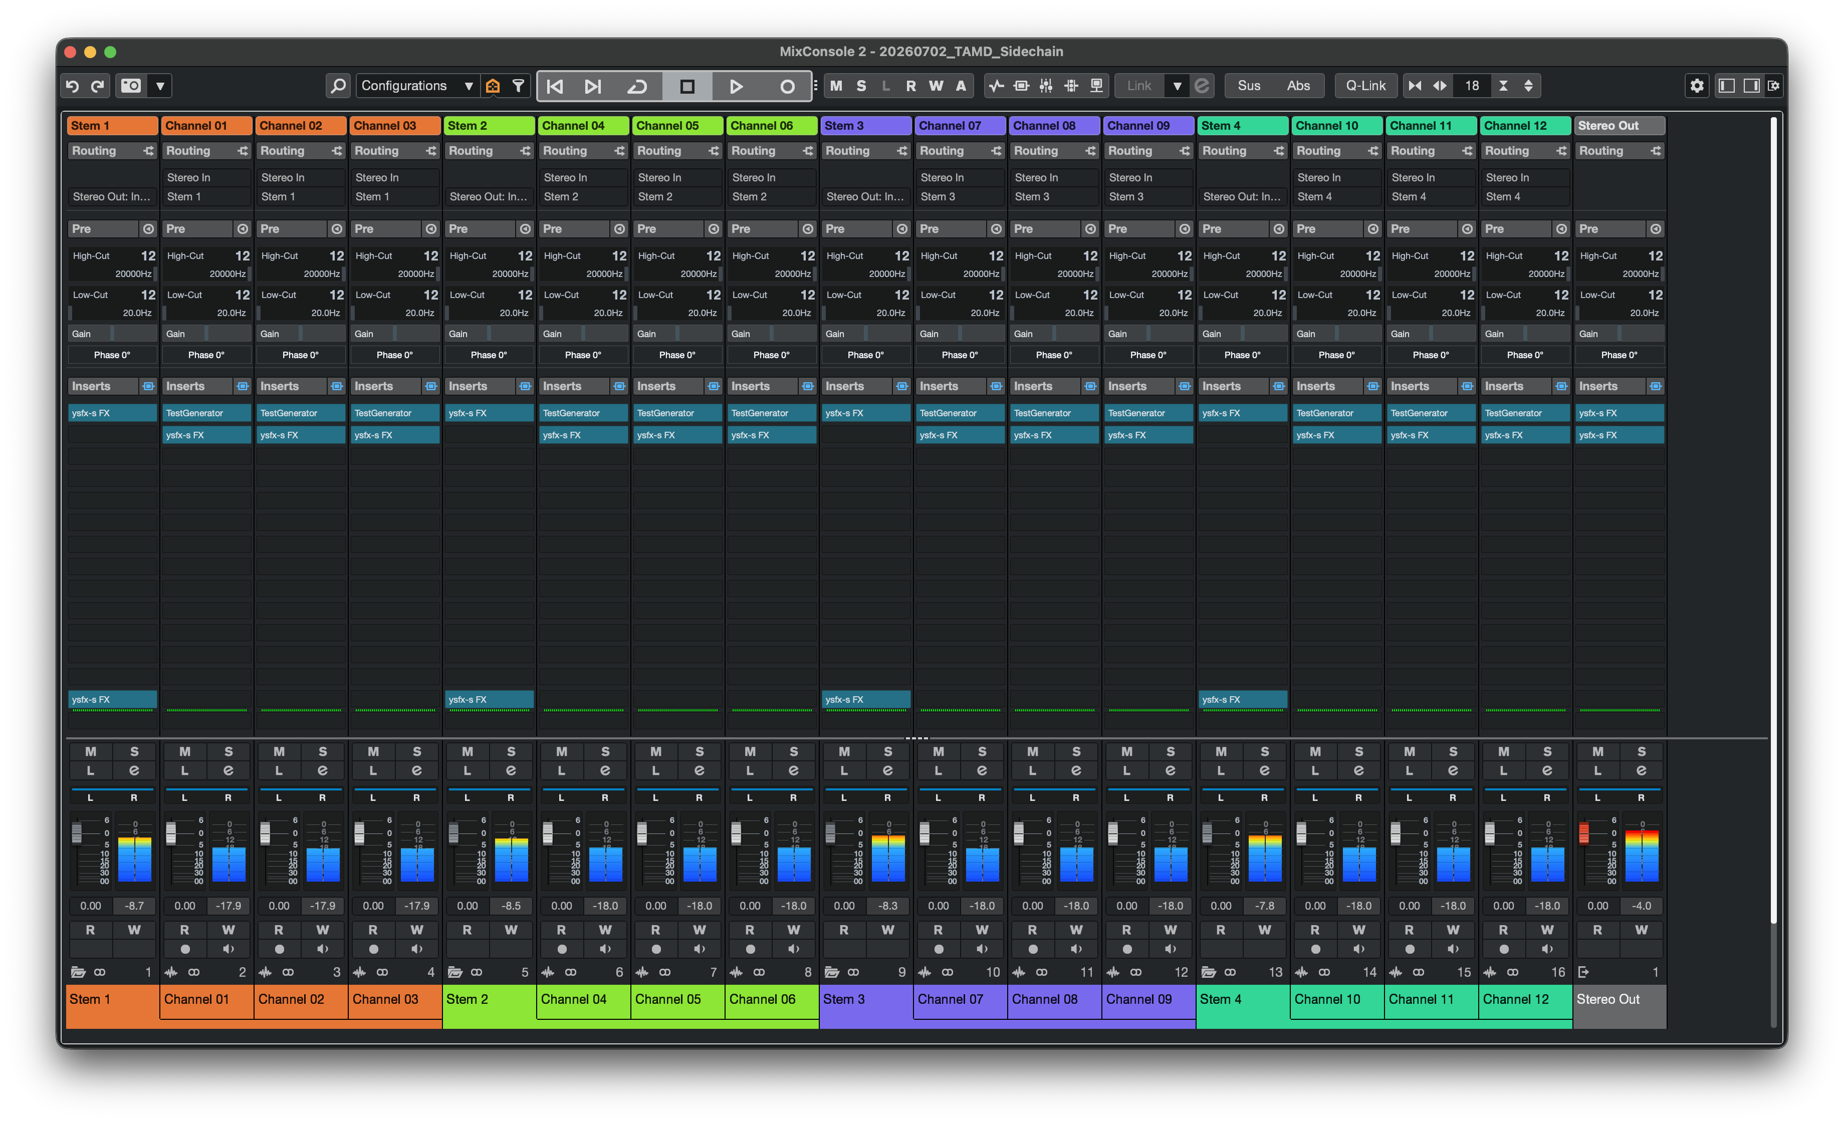The width and height of the screenshot is (1844, 1123).
Task: Click the increase channel width arrows icon
Action: [1440, 86]
